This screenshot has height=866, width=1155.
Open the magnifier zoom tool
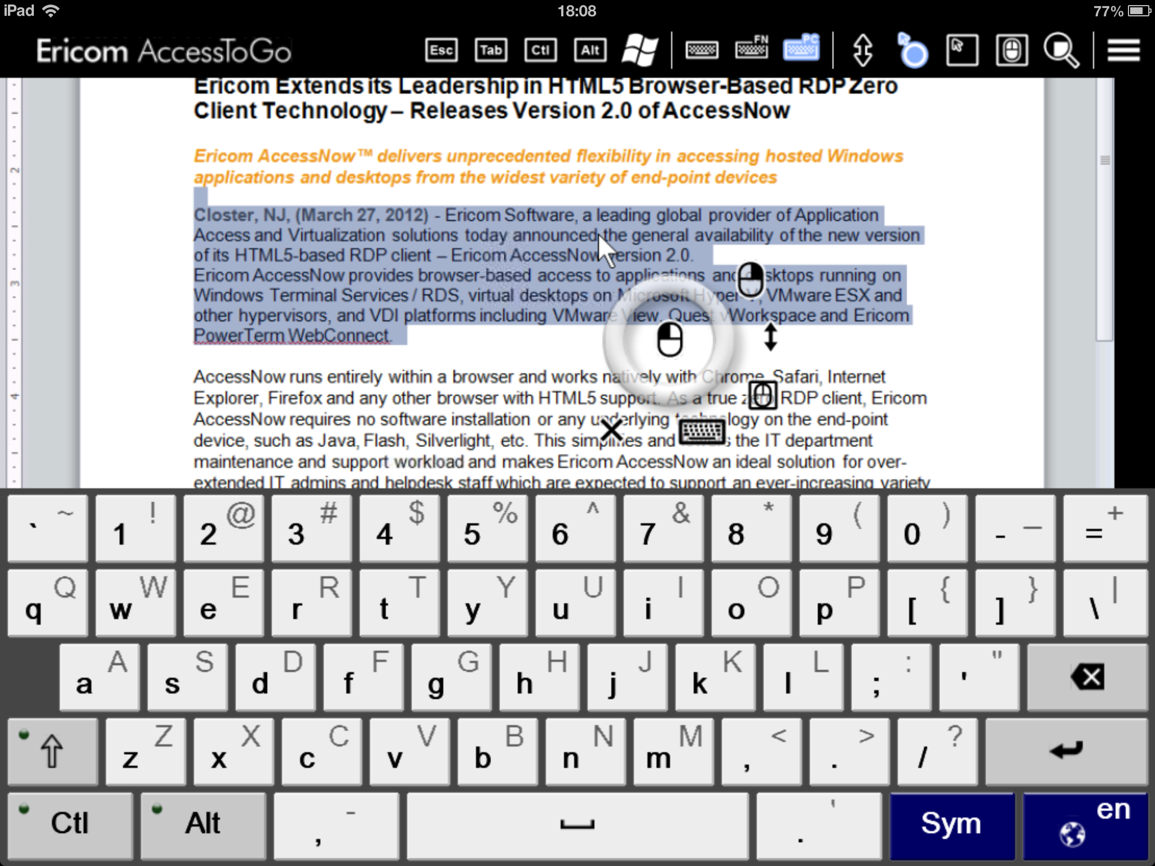pos(1061,51)
